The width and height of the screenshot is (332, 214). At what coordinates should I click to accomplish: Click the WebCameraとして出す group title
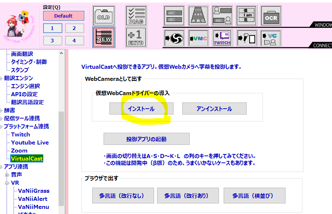coord(113,79)
